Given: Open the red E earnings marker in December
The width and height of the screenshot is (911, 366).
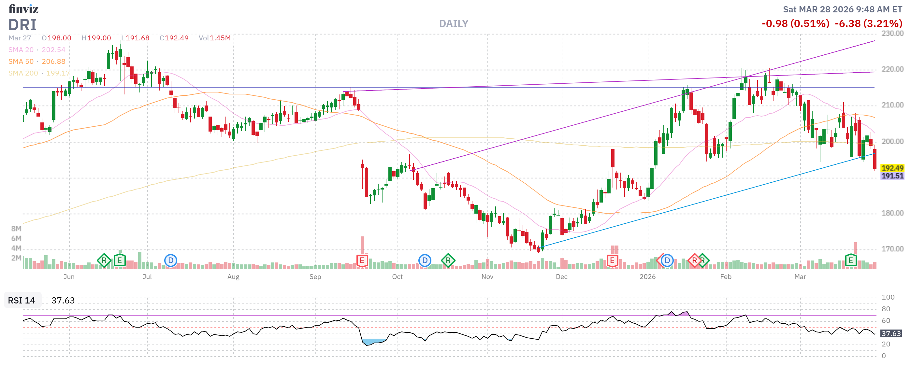Looking at the screenshot, I should pyautogui.click(x=612, y=261).
